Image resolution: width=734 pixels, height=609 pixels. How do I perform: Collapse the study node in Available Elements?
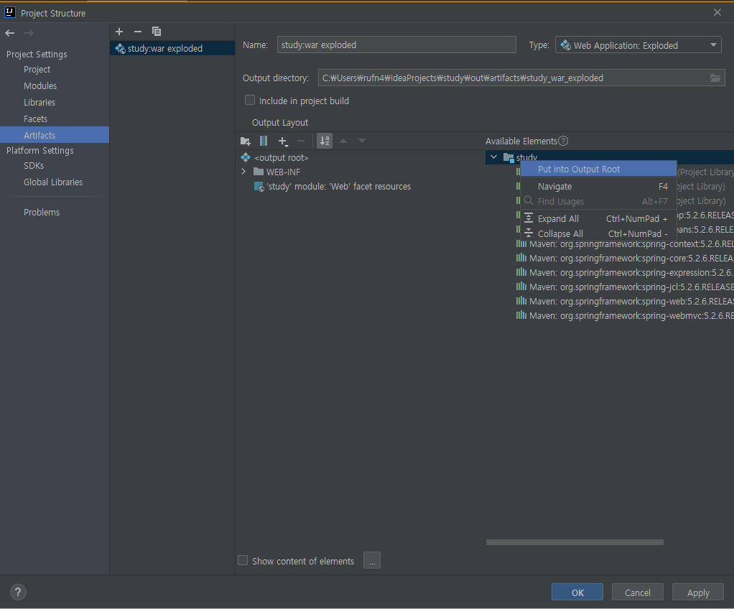click(x=493, y=157)
